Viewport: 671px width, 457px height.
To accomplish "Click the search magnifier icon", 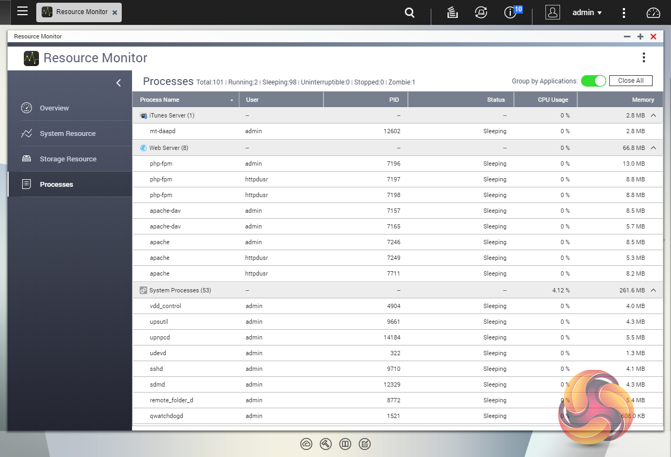I will tap(410, 12).
